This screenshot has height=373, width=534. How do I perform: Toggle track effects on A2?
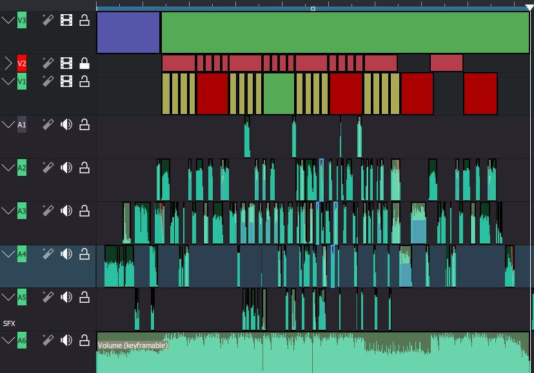point(48,167)
